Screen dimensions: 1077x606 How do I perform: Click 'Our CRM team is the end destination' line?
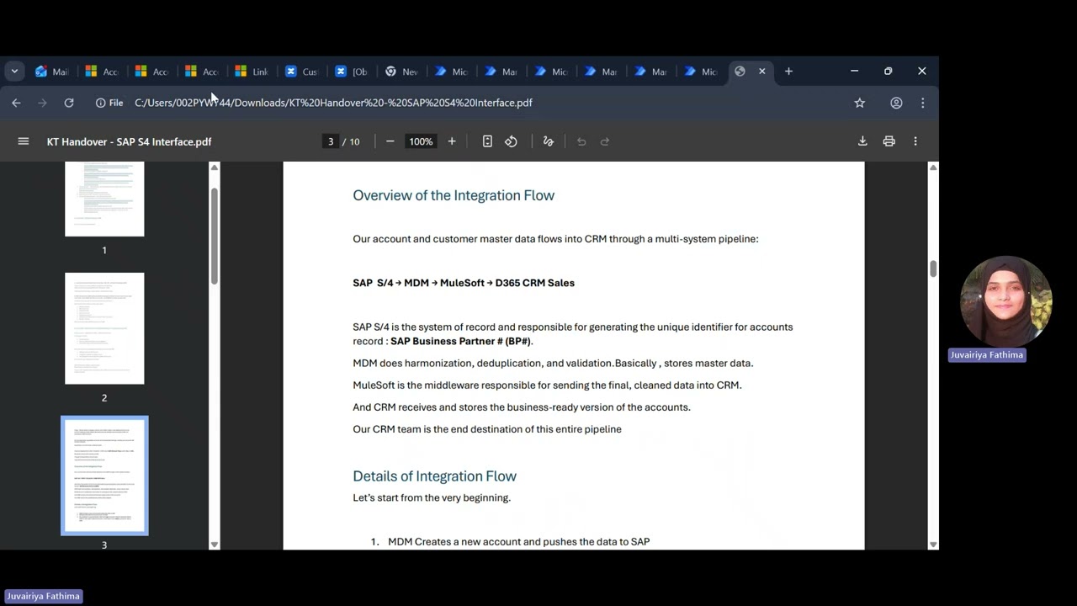(x=487, y=429)
